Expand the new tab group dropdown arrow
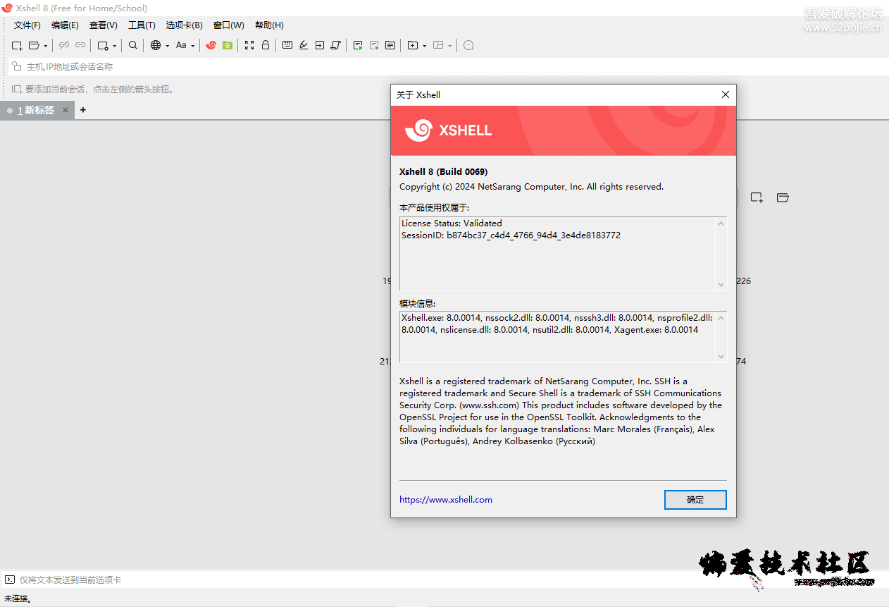889x607 pixels. pos(424,46)
